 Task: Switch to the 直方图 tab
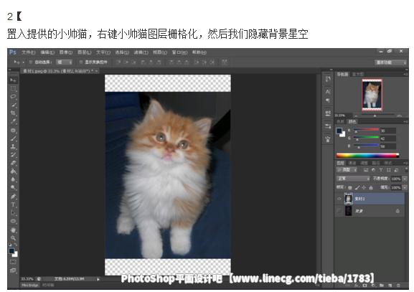click(x=357, y=75)
